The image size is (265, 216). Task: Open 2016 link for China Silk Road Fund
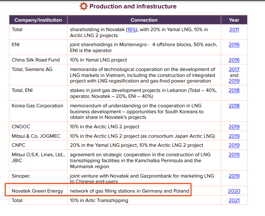pos(234,60)
